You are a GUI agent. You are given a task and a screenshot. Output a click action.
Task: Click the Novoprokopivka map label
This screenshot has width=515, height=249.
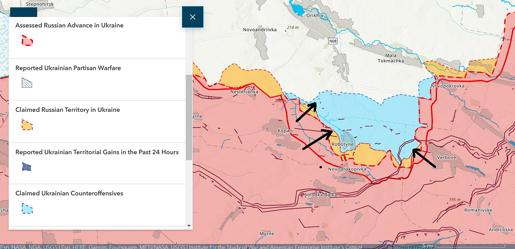(x=347, y=169)
